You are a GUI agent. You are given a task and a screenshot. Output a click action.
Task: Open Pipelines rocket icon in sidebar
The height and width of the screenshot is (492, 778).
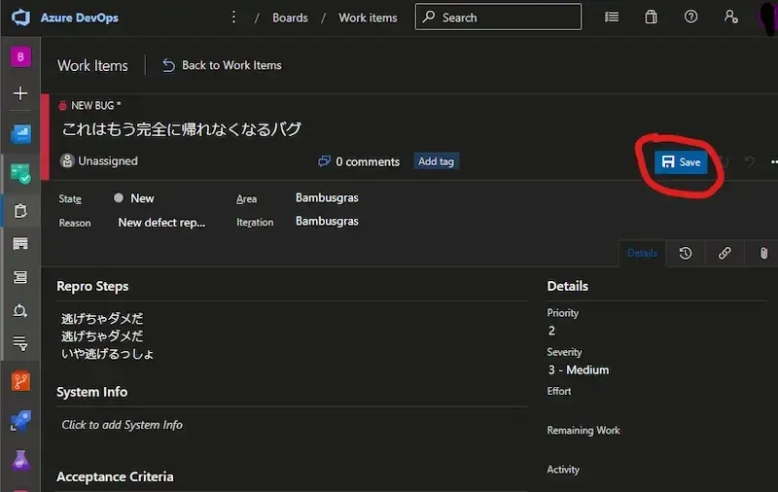pos(20,420)
